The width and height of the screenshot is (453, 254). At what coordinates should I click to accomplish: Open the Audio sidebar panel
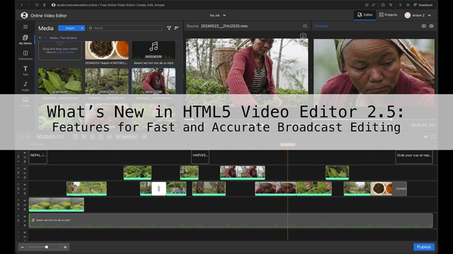point(25,86)
